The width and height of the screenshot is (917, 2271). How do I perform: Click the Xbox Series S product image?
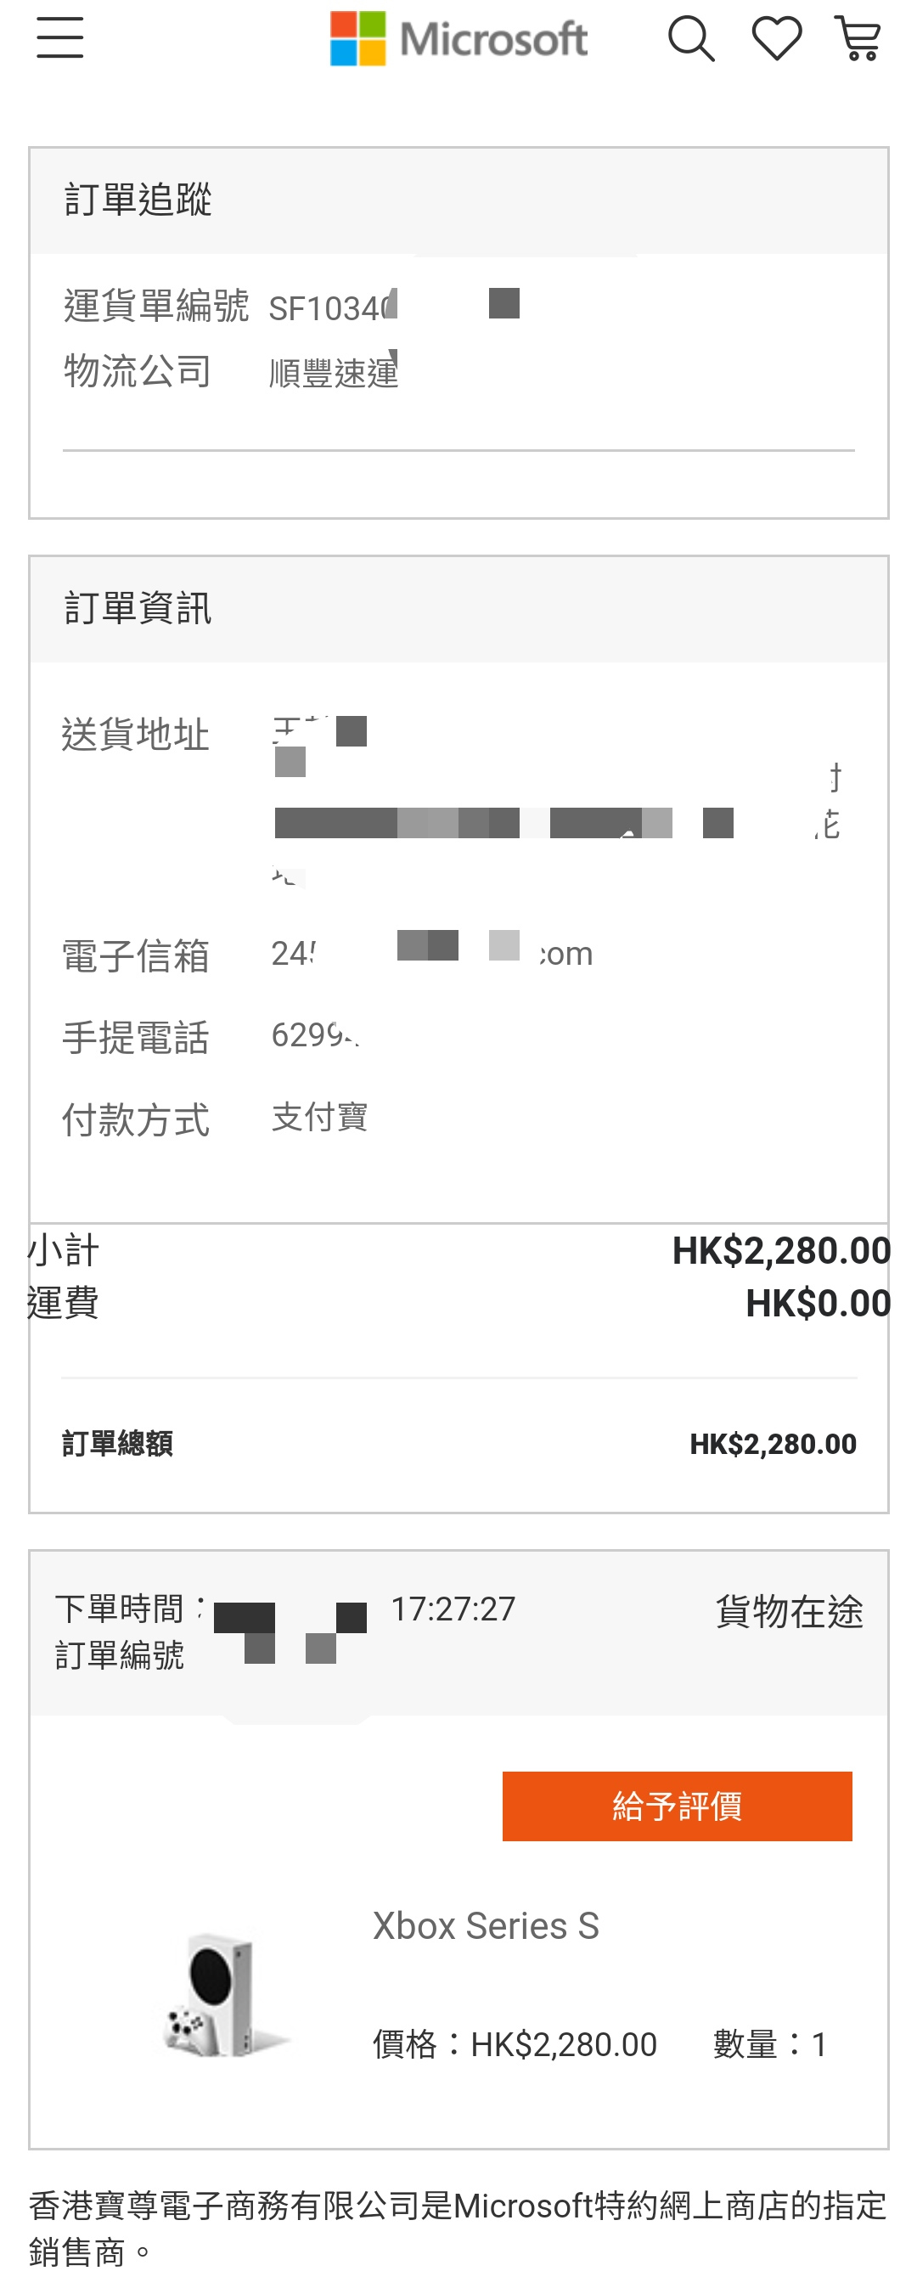(225, 1995)
